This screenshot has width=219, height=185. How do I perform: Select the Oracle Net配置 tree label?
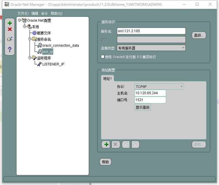pos(39,21)
